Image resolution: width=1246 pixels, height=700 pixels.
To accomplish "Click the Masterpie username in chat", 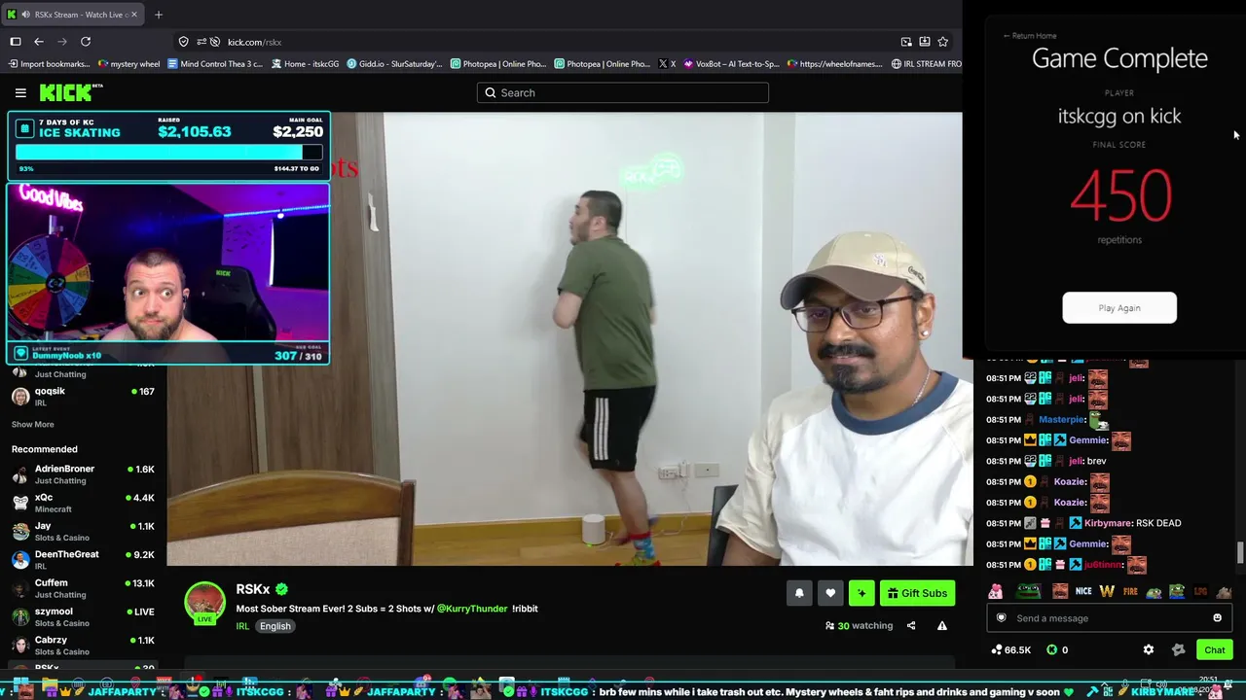I will 1061,420.
